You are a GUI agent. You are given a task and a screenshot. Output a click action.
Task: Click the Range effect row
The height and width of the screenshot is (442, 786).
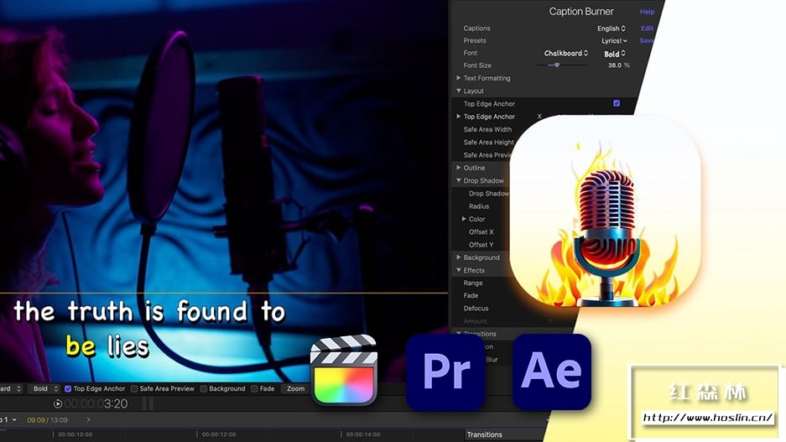473,283
